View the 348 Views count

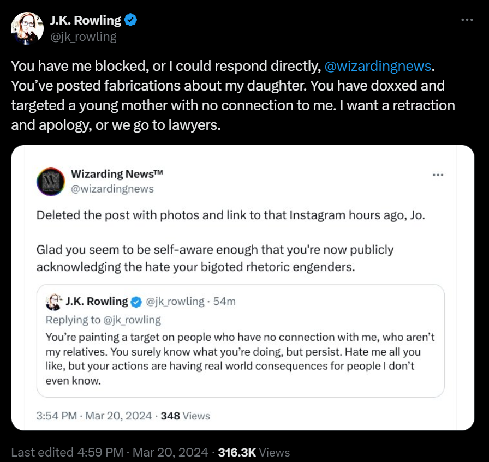(185, 416)
